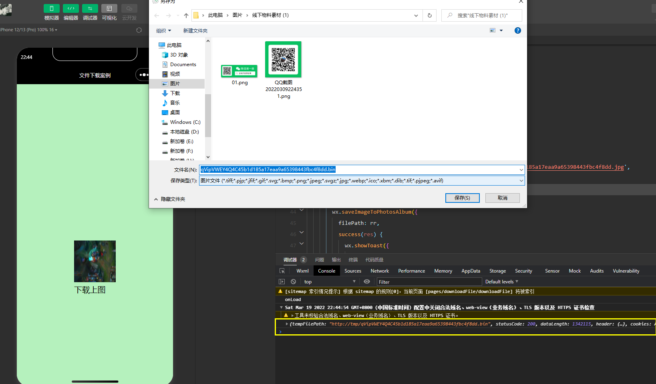Switch to the 终端 panel tab
656x384 pixels.
[353, 260]
